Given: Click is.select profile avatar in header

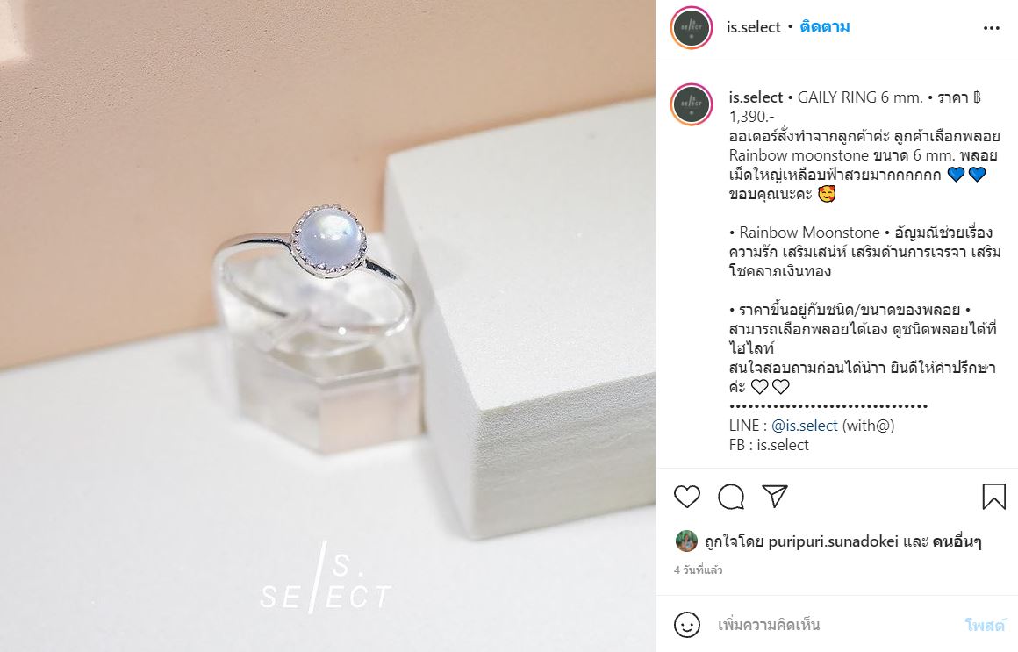Looking at the screenshot, I should 692,28.
